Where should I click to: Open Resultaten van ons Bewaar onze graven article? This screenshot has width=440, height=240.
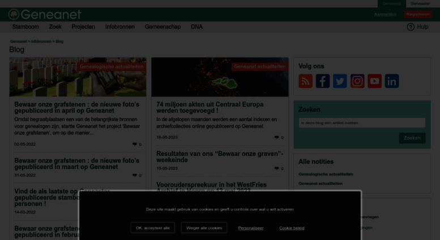pyautogui.click(x=220, y=157)
